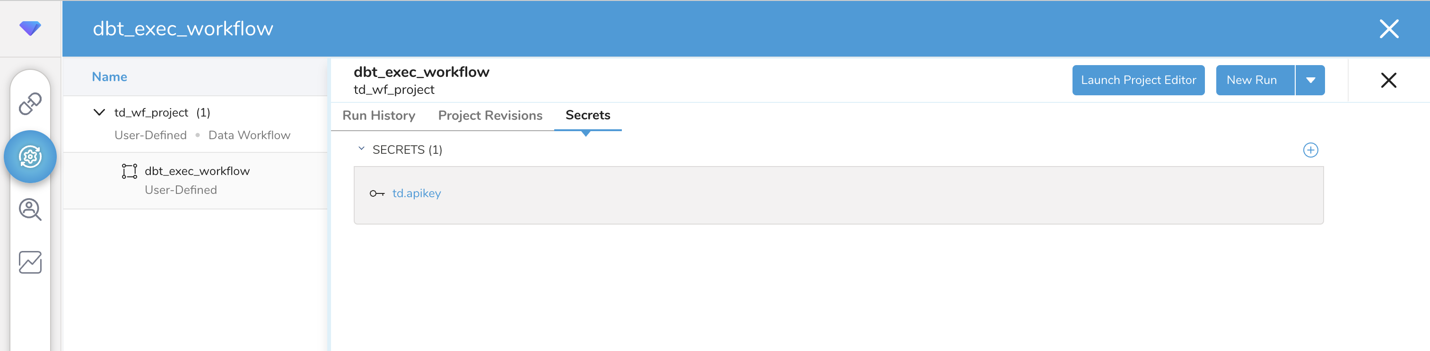This screenshot has width=1430, height=351.
Task: Sort by the Name column header
Action: pyautogui.click(x=109, y=77)
